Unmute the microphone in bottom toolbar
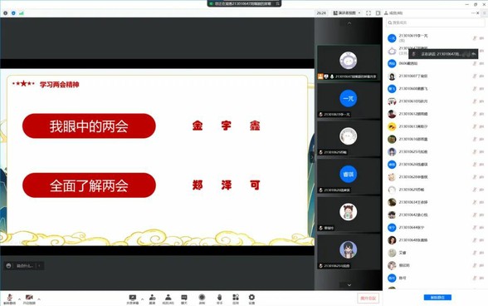 click(x=10, y=299)
